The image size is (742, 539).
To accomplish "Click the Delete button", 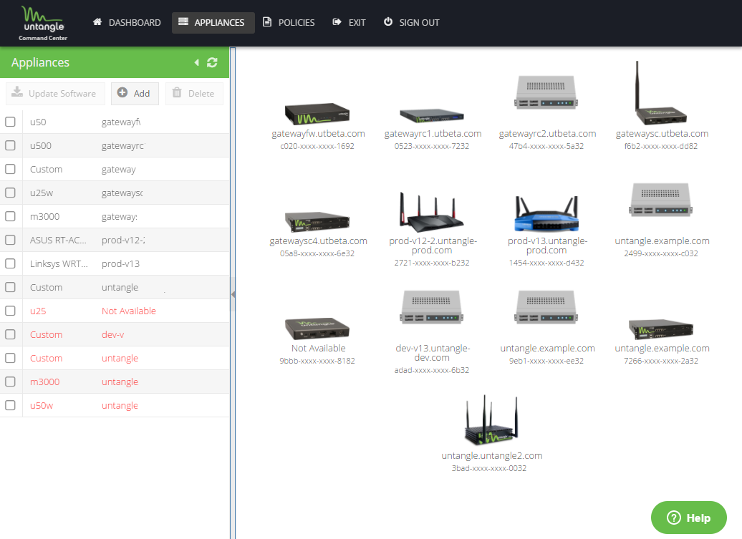I will (194, 93).
